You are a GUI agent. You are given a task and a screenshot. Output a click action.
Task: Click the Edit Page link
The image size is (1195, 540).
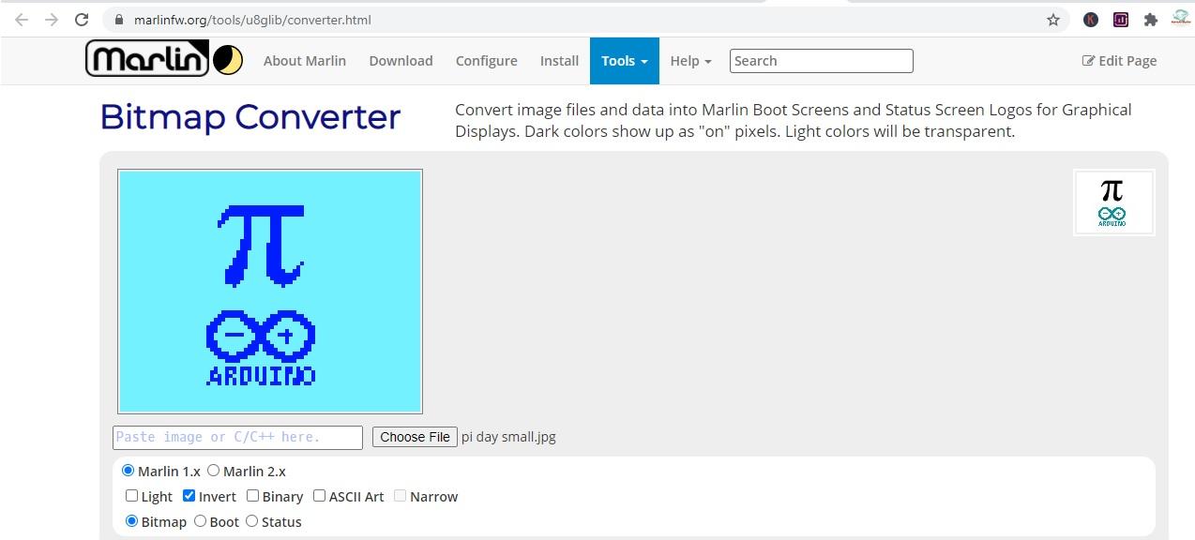[1119, 61]
